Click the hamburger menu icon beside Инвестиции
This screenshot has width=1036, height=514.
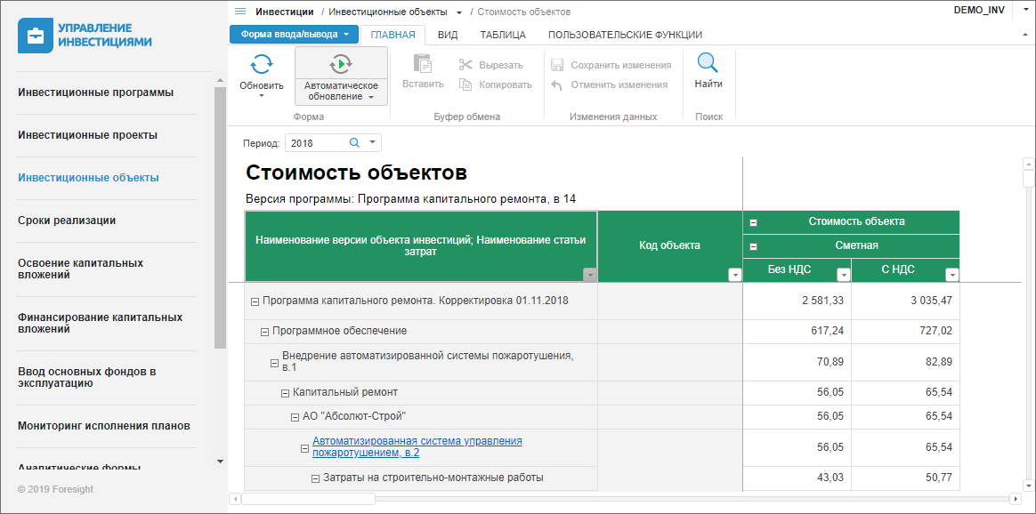pos(239,12)
